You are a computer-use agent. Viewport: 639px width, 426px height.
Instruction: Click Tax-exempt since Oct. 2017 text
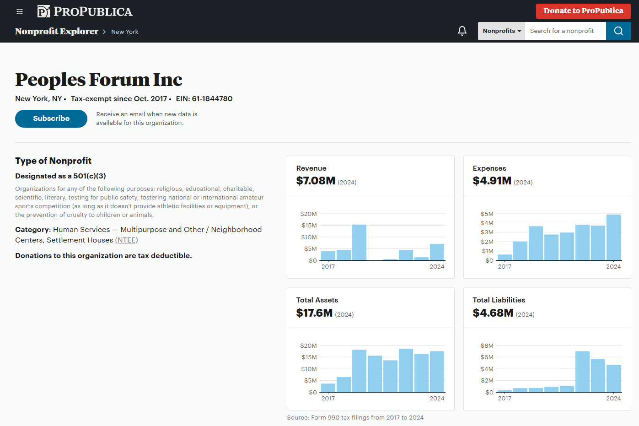tap(119, 99)
